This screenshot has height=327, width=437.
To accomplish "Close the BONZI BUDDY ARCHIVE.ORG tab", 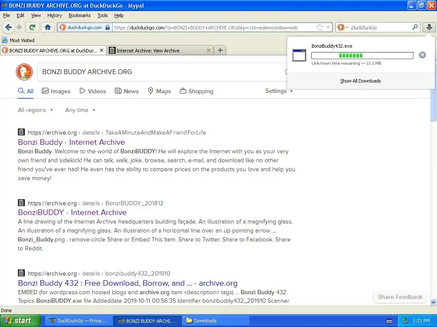I will (102, 50).
